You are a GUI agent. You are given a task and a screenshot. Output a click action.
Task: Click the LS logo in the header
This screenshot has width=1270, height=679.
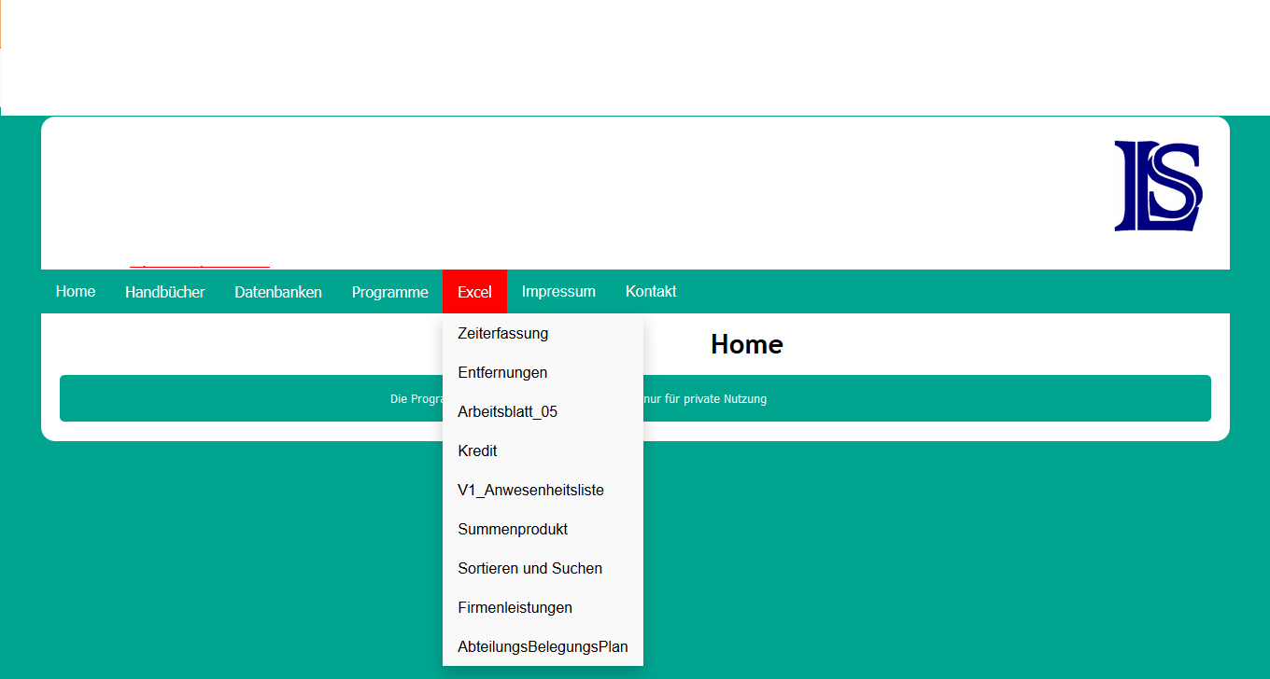click(x=1157, y=186)
